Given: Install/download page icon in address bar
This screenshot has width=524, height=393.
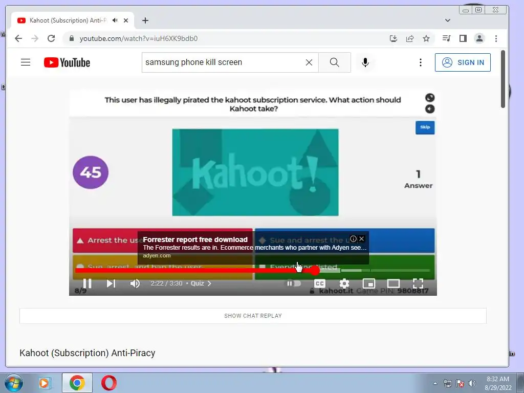Looking at the screenshot, I should point(394,38).
